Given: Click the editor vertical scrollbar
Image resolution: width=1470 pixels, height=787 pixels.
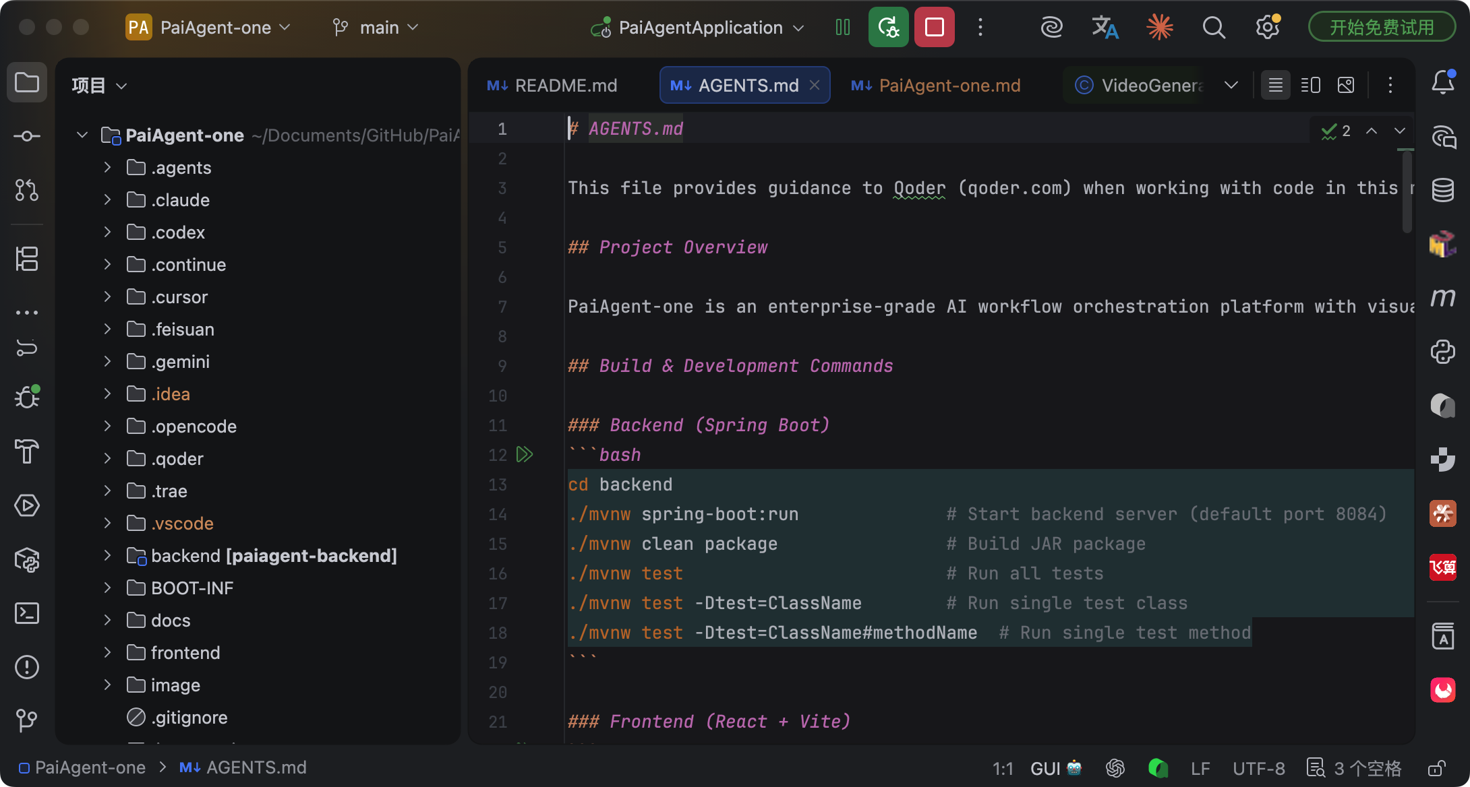Looking at the screenshot, I should (1407, 192).
